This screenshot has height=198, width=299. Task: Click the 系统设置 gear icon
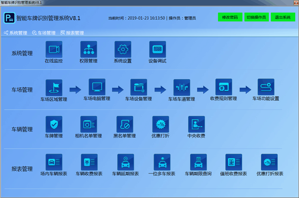(123, 49)
